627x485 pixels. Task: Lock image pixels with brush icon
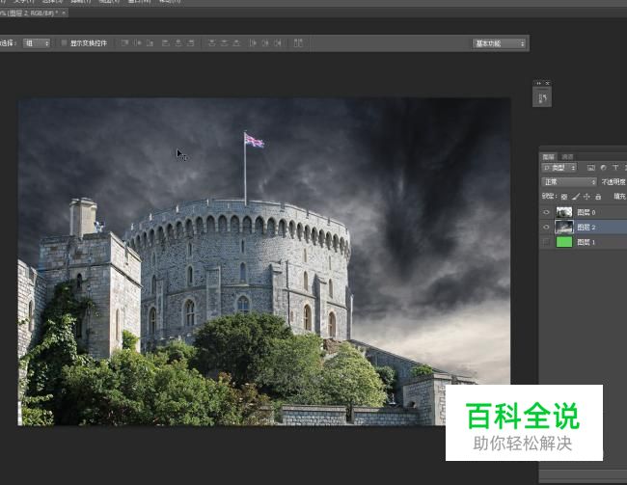point(576,197)
